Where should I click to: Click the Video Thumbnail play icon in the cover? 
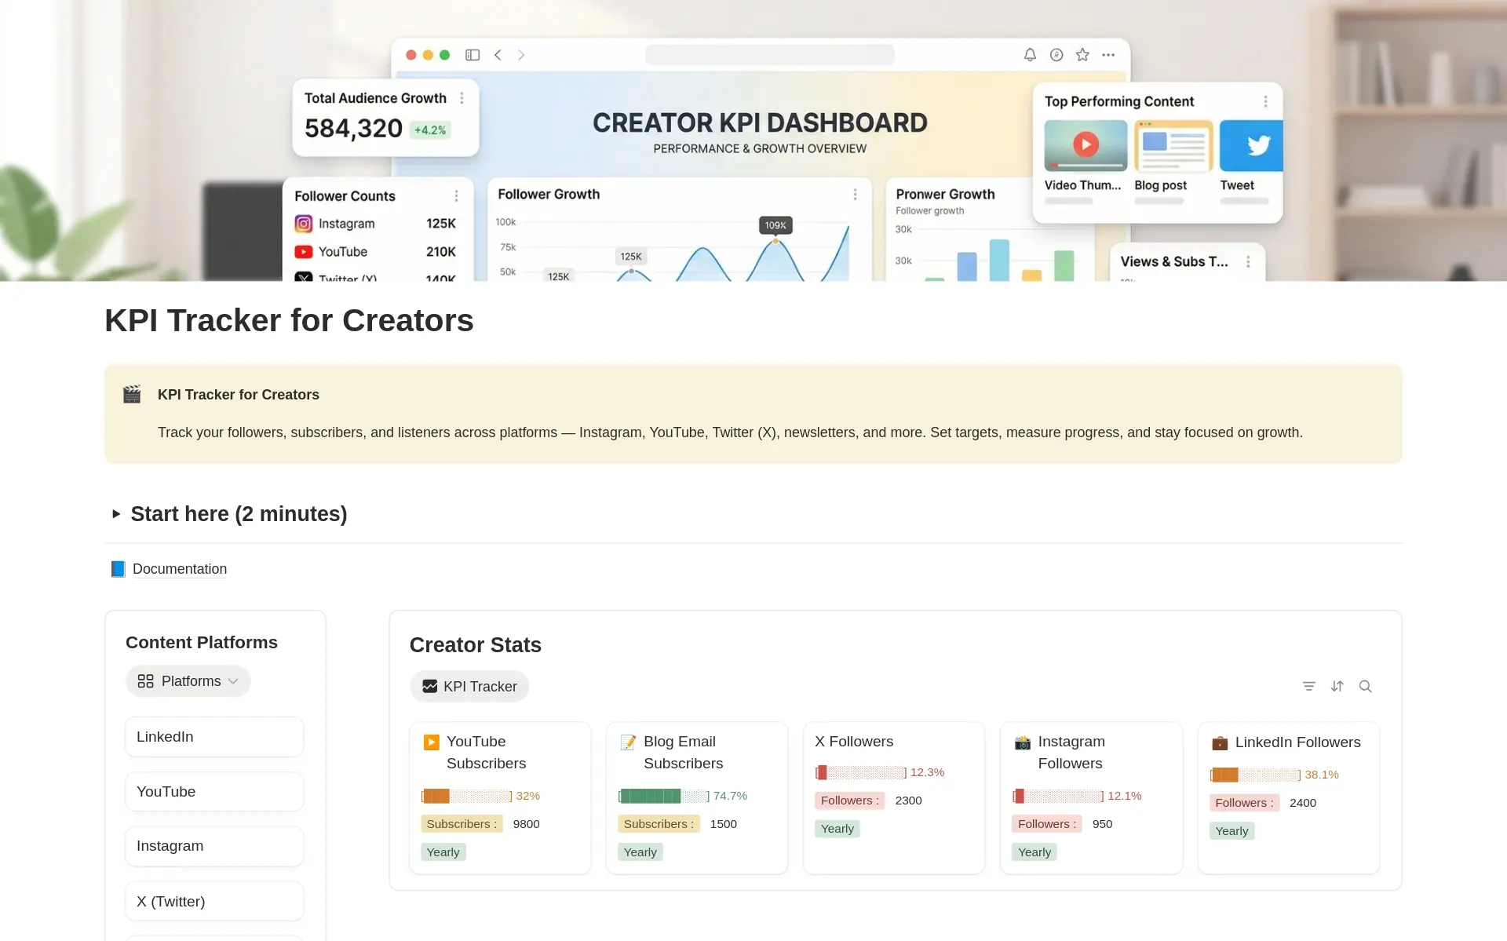(x=1086, y=144)
